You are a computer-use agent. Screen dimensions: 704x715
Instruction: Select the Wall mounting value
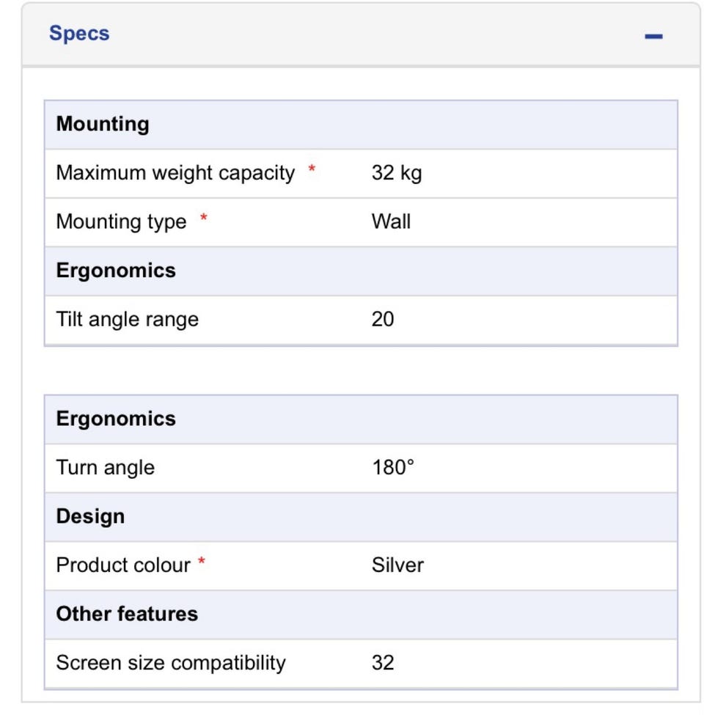tap(391, 221)
